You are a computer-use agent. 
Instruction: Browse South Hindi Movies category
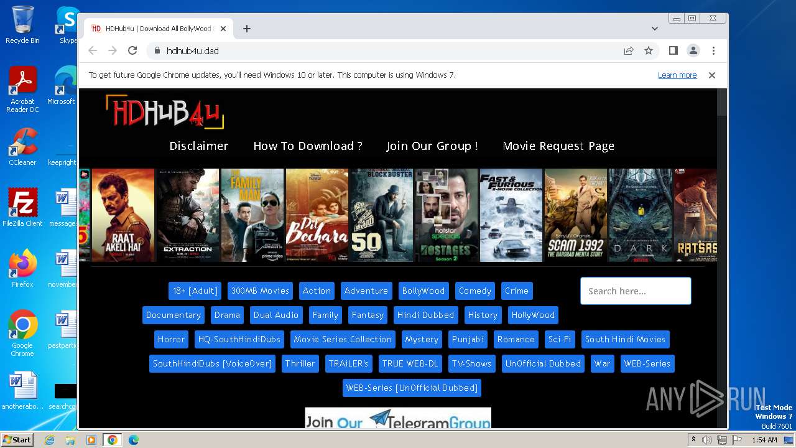coord(625,340)
